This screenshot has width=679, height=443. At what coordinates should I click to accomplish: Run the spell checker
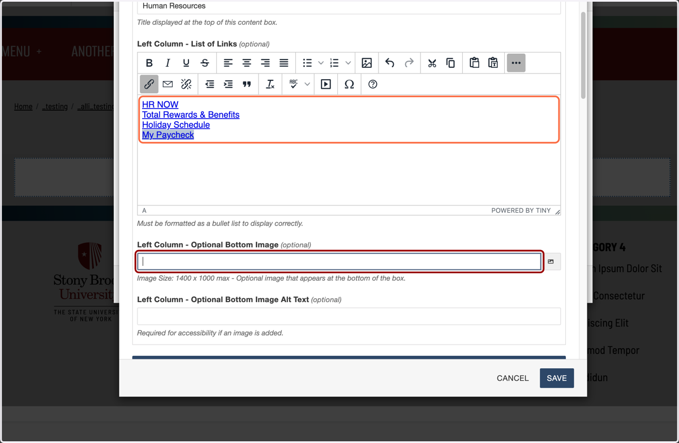click(x=293, y=84)
